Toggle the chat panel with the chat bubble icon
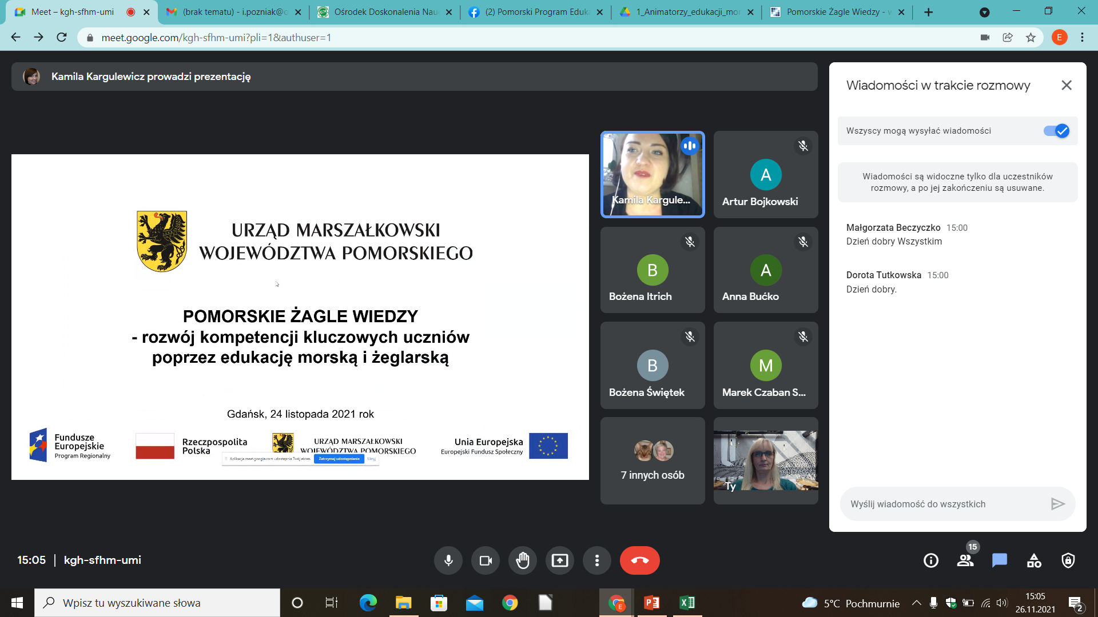Viewport: 1098px width, 617px height. [x=1000, y=560]
